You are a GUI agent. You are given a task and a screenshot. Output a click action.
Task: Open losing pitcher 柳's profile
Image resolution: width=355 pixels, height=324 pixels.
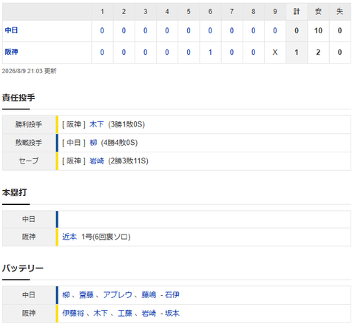pyautogui.click(x=93, y=143)
